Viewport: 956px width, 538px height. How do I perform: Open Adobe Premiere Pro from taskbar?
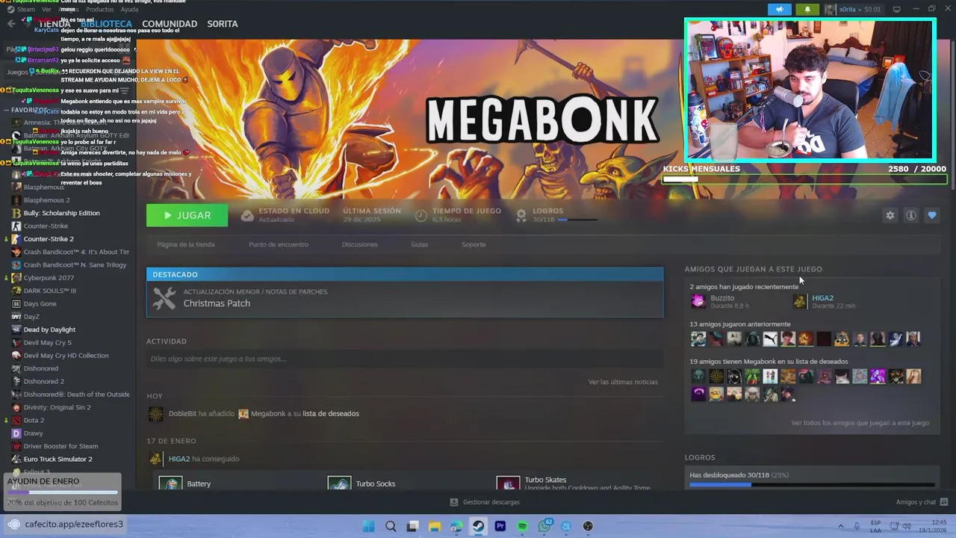tap(500, 526)
